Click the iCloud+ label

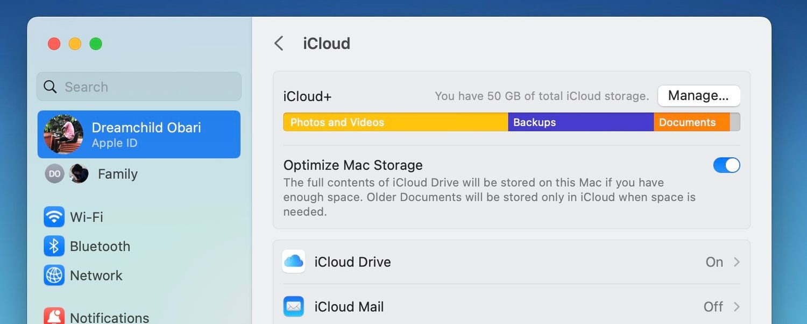(x=308, y=96)
